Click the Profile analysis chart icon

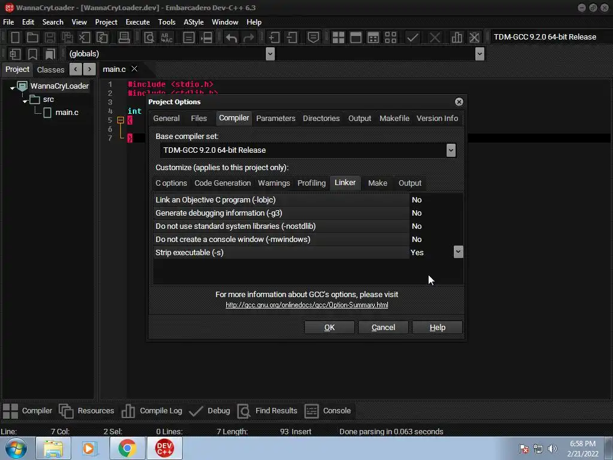point(457,38)
